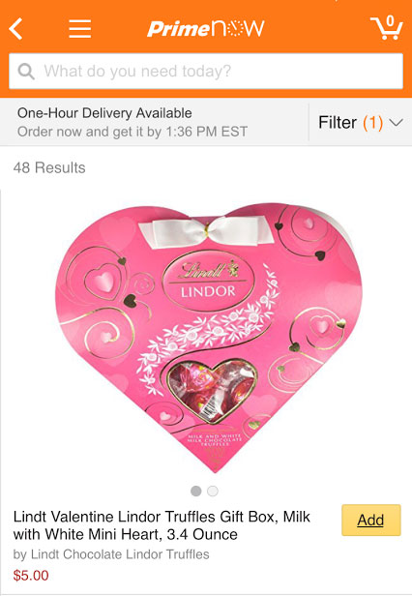
Task: Open the 'by Lindt Chocolate Lindor Truffles' brand link
Action: (111, 554)
